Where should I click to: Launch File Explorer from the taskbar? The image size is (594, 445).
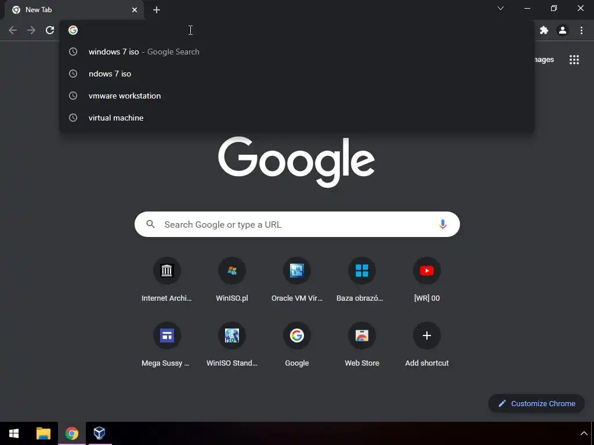pos(43,433)
